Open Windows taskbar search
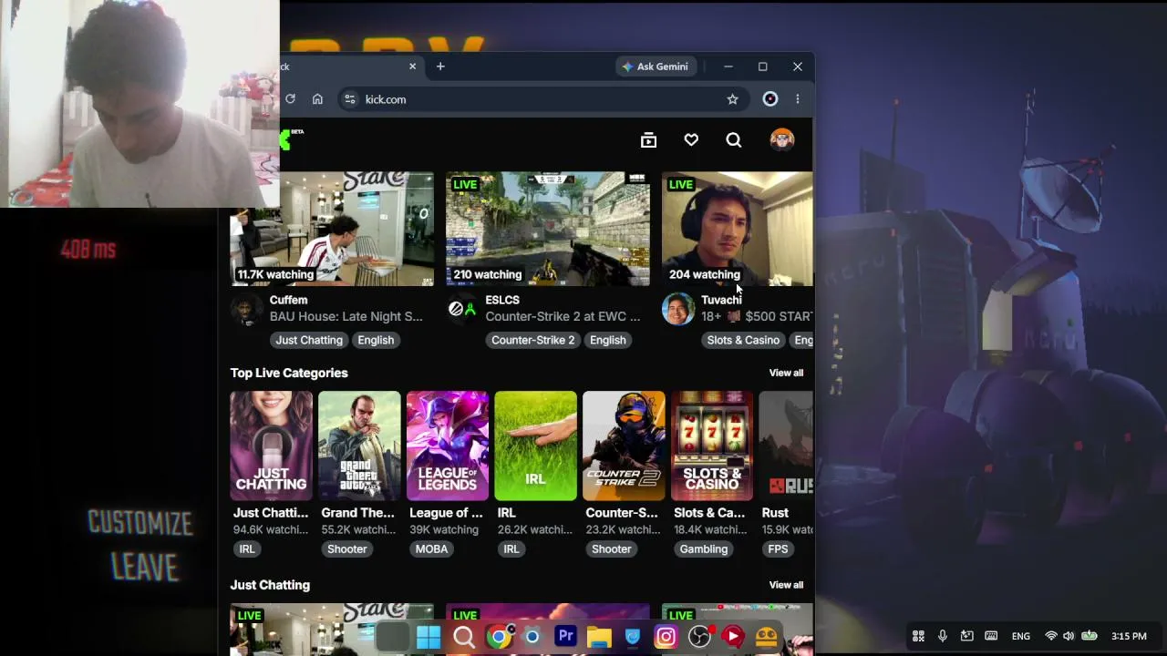1167x656 pixels. 464,637
